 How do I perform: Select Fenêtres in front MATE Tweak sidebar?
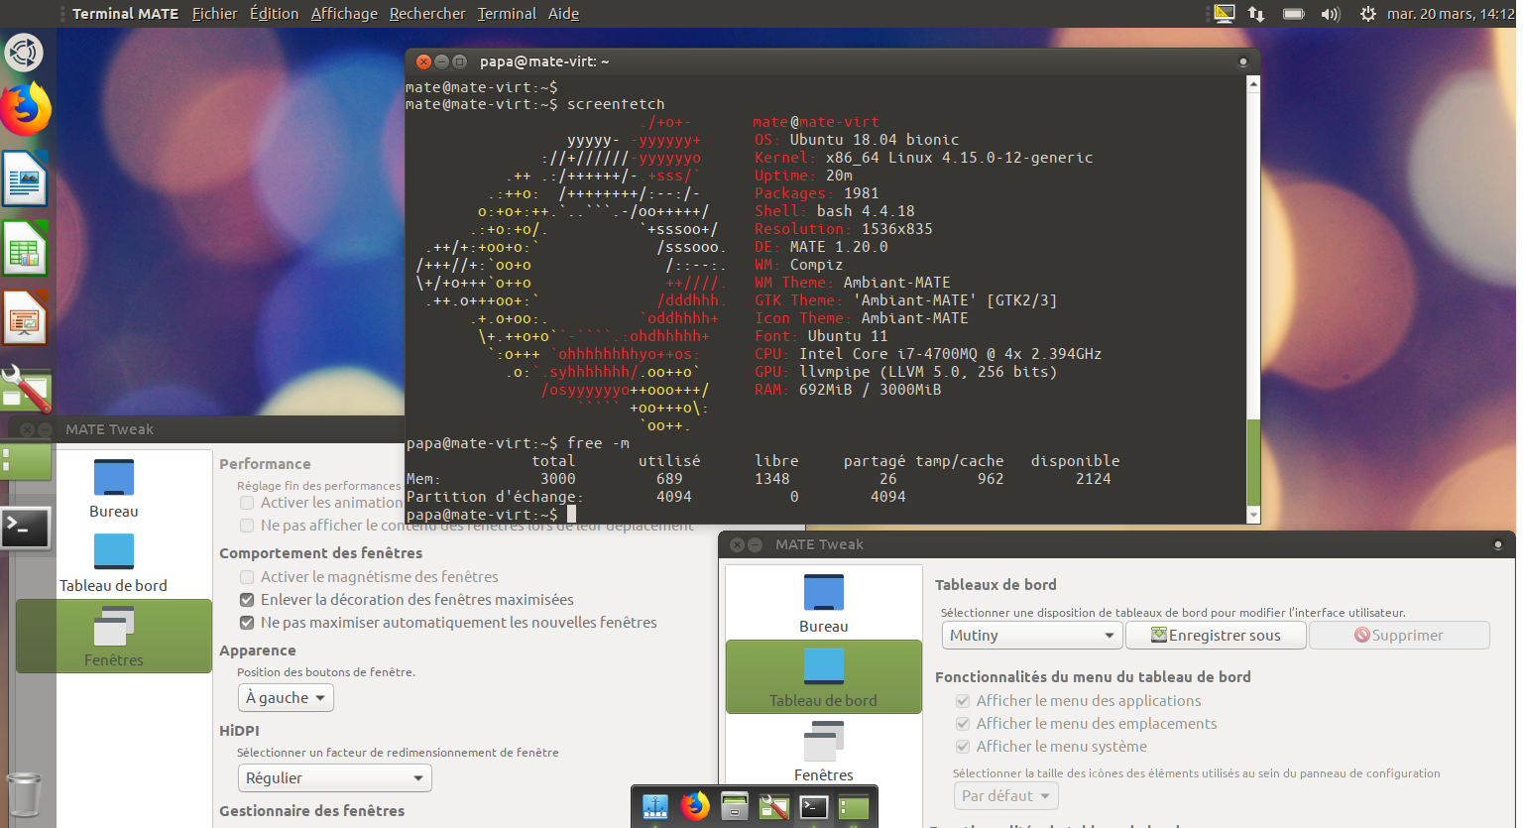pyautogui.click(x=824, y=752)
